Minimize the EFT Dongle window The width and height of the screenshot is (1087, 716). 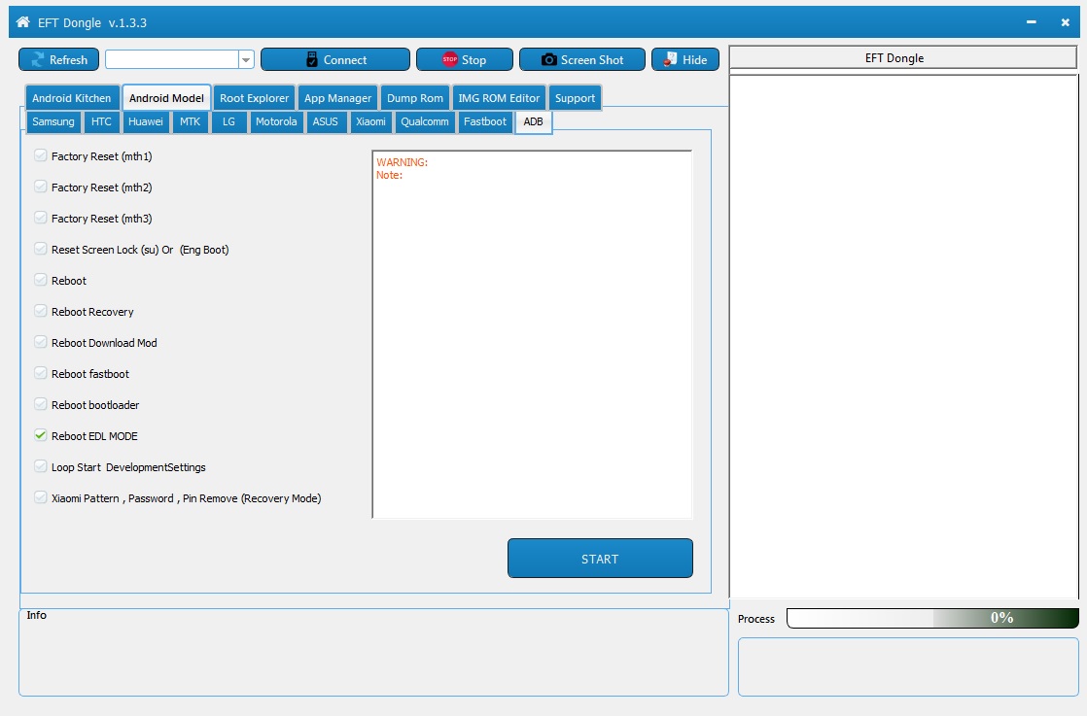[x=1031, y=22]
